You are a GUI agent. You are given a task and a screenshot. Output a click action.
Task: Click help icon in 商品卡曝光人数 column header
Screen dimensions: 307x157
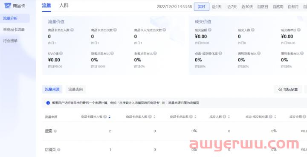click(x=105, y=116)
